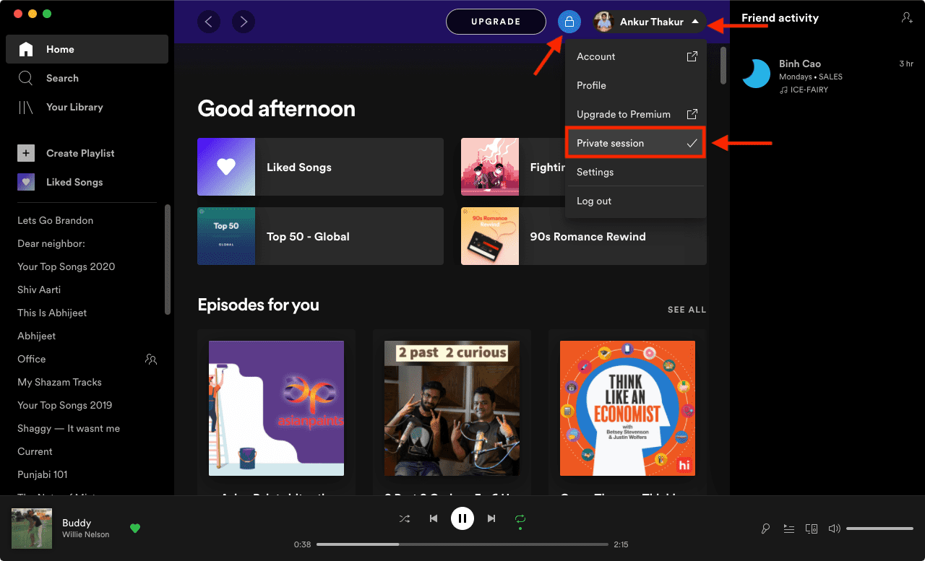Open the This Is Abhijeet playlist
Image resolution: width=925 pixels, height=561 pixels.
52,313
